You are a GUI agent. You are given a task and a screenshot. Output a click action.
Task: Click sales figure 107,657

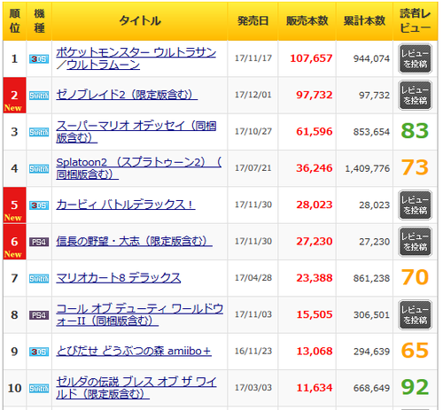pyautogui.click(x=311, y=58)
